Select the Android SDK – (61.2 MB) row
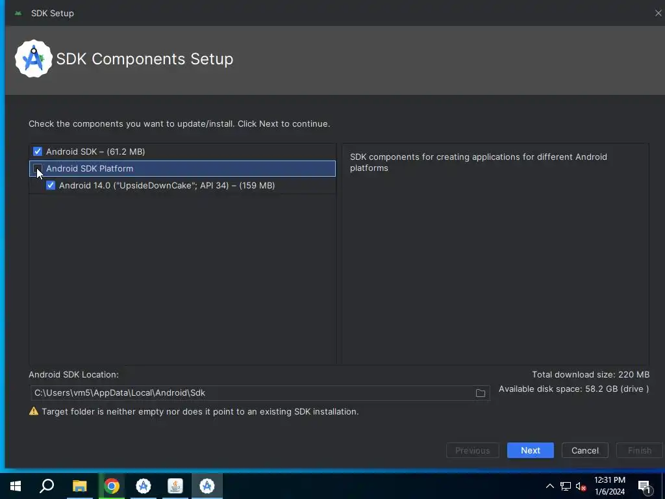Image resolution: width=665 pixels, height=499 pixels. tap(182, 151)
